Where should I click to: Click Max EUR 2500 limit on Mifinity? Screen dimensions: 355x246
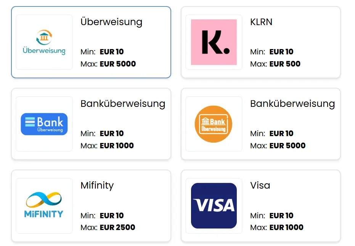(108, 227)
